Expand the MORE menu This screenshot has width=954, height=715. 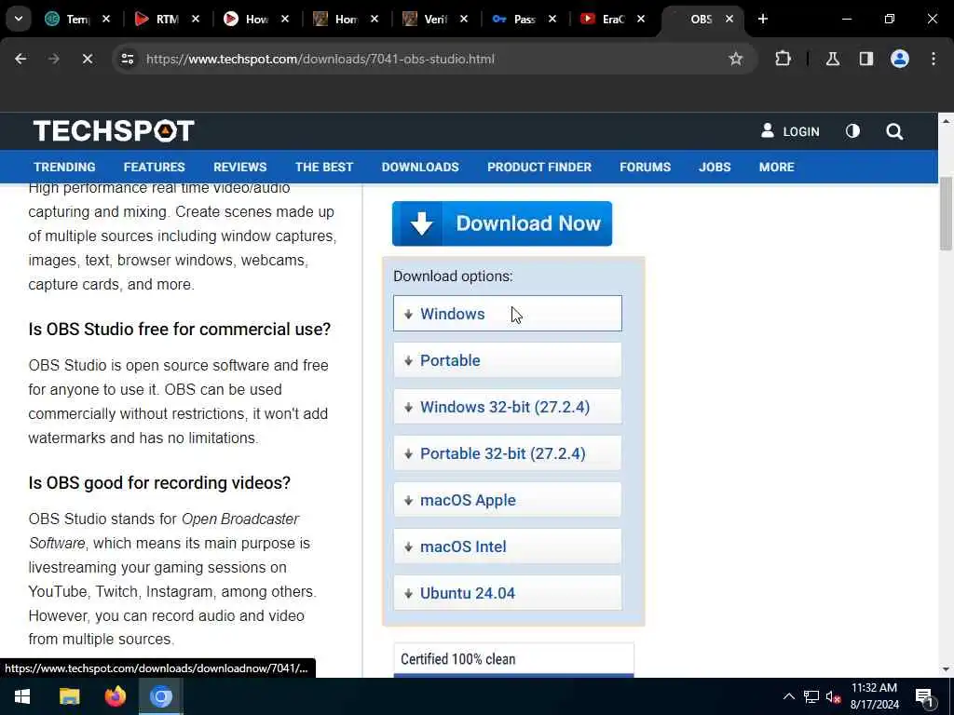point(776,168)
